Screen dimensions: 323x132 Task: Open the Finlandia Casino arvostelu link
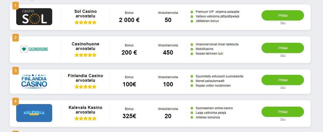(x=85, y=78)
